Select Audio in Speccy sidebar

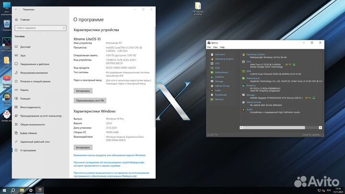coord(218,91)
